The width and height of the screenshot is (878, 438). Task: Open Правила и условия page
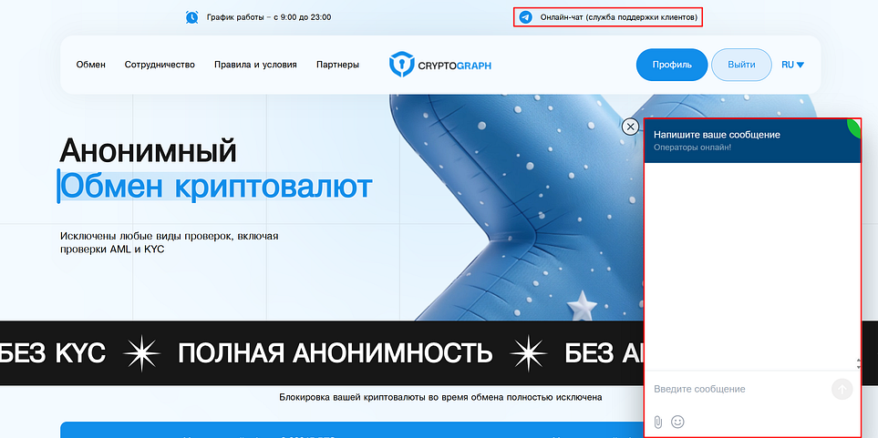coord(255,65)
